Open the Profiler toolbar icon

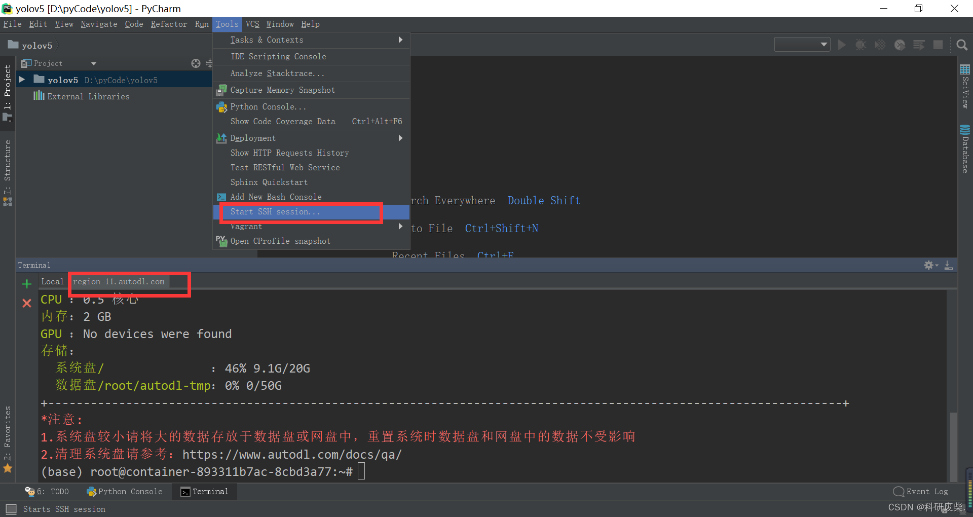900,45
